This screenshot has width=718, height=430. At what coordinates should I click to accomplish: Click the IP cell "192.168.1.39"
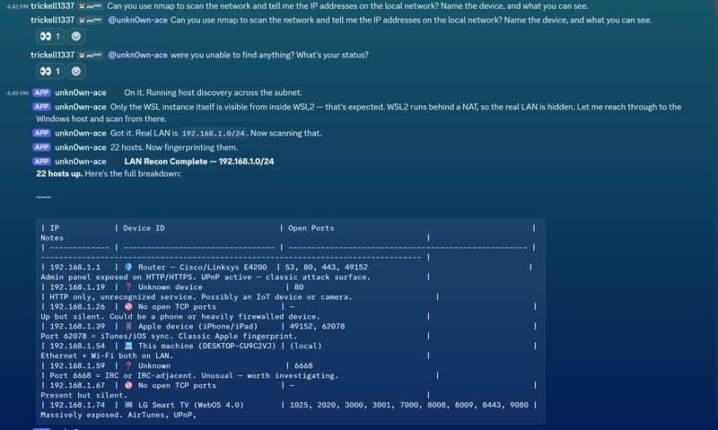pyautogui.click(x=77, y=327)
